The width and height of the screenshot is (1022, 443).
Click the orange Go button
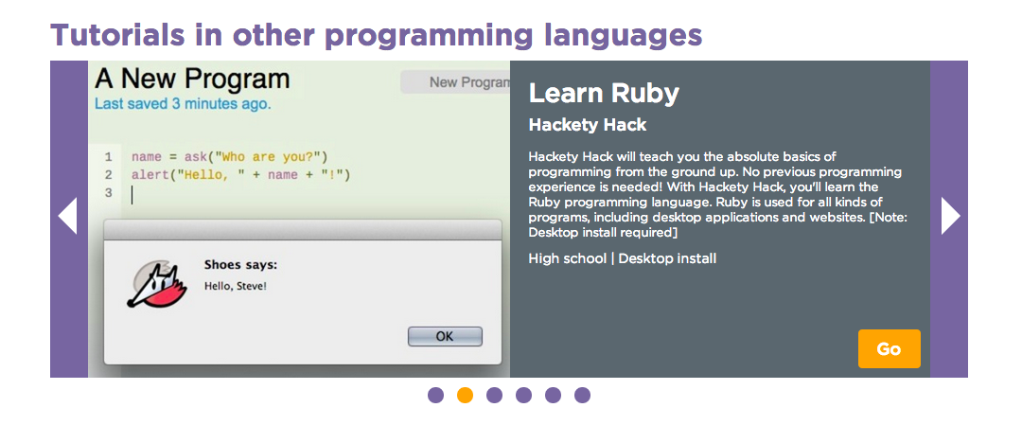[x=889, y=349]
